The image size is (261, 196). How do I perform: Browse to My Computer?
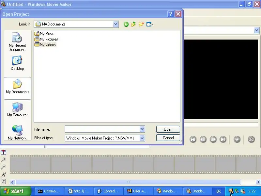[x=17, y=110]
